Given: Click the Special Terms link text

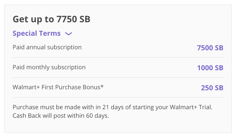Looking at the screenshot, I should point(36,33).
